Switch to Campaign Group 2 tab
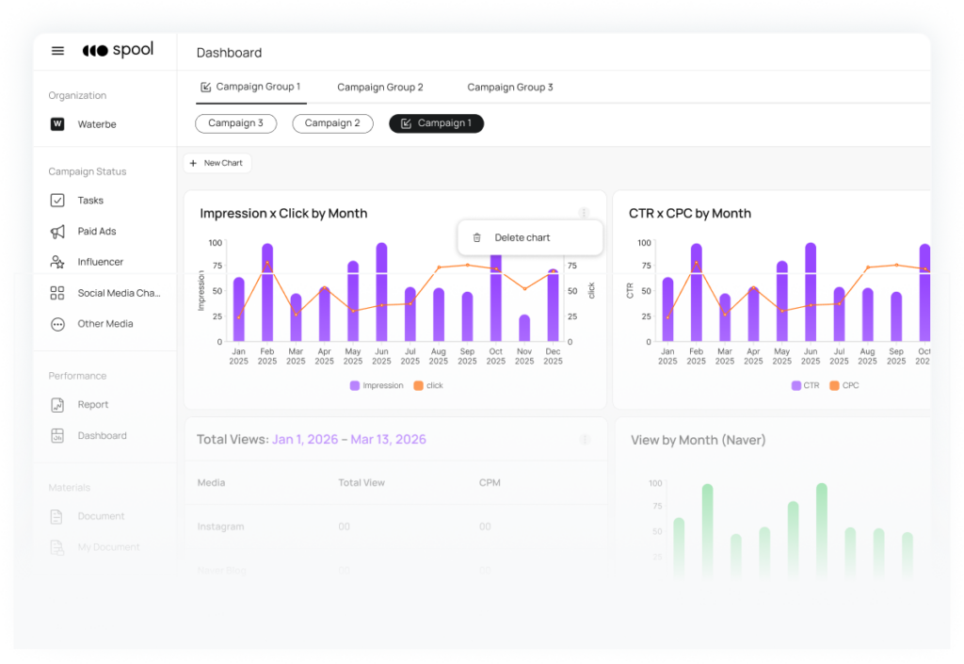This screenshot has width=964, height=664. coord(380,88)
